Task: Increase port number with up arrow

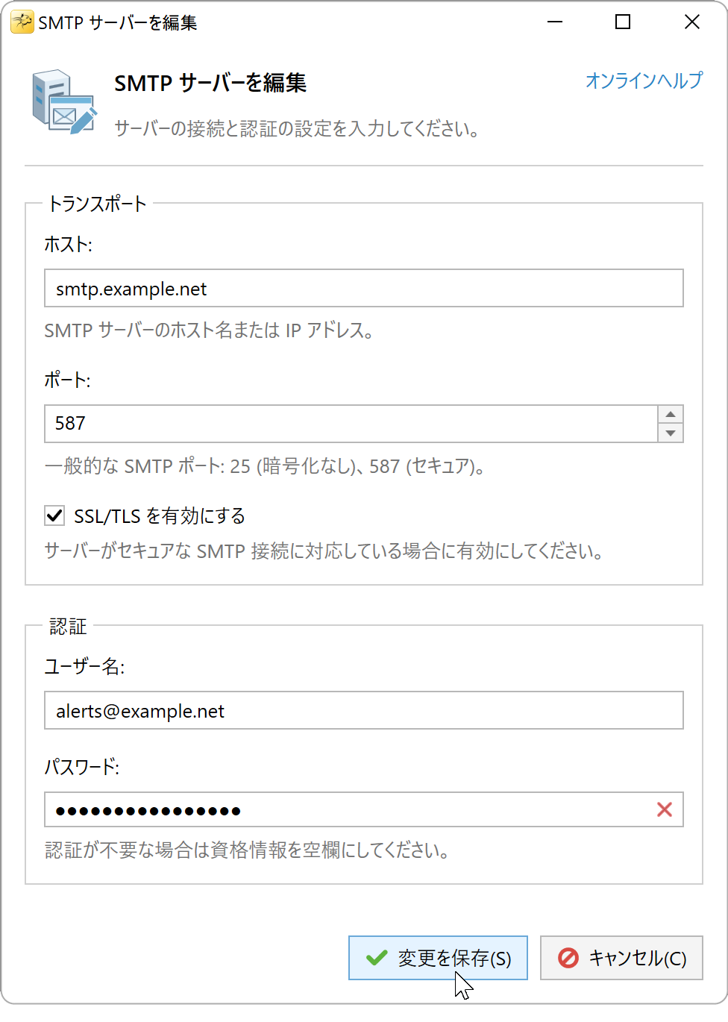Action: click(x=671, y=415)
